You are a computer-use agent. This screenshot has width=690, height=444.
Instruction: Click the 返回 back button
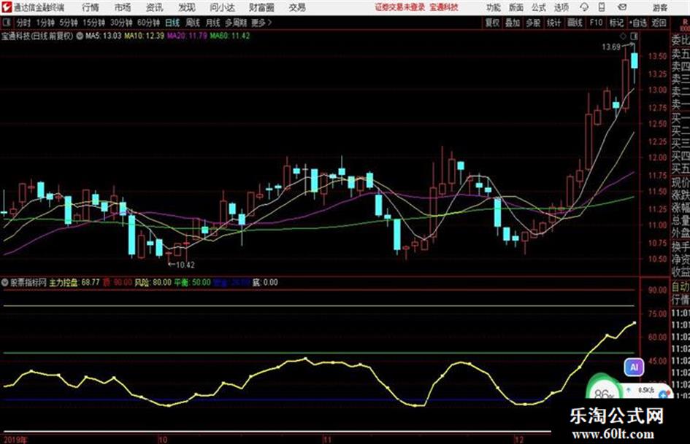pyautogui.click(x=659, y=23)
